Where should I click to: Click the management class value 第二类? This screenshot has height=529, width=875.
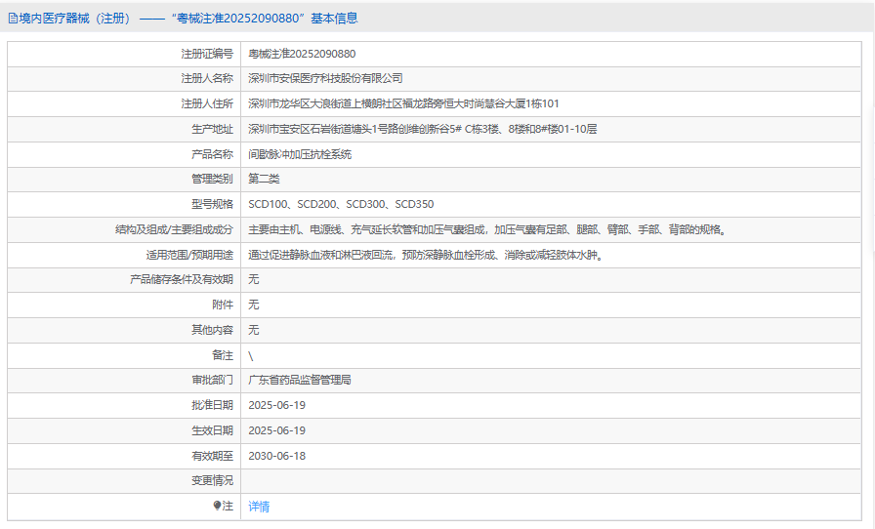pyautogui.click(x=264, y=180)
